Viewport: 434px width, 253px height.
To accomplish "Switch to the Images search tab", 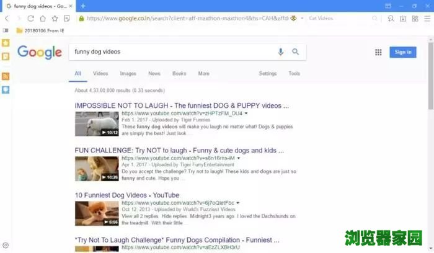I will 128,73.
